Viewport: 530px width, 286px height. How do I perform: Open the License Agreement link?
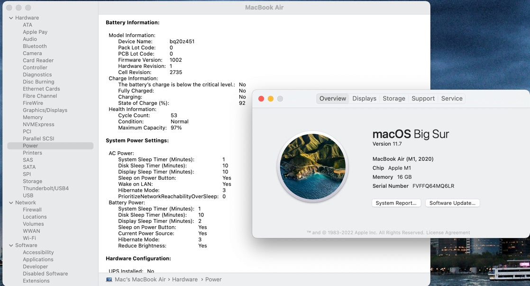(x=448, y=233)
